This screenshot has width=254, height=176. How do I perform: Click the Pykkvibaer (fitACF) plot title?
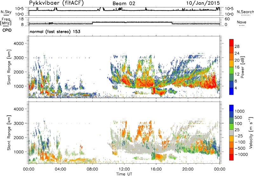57,3
